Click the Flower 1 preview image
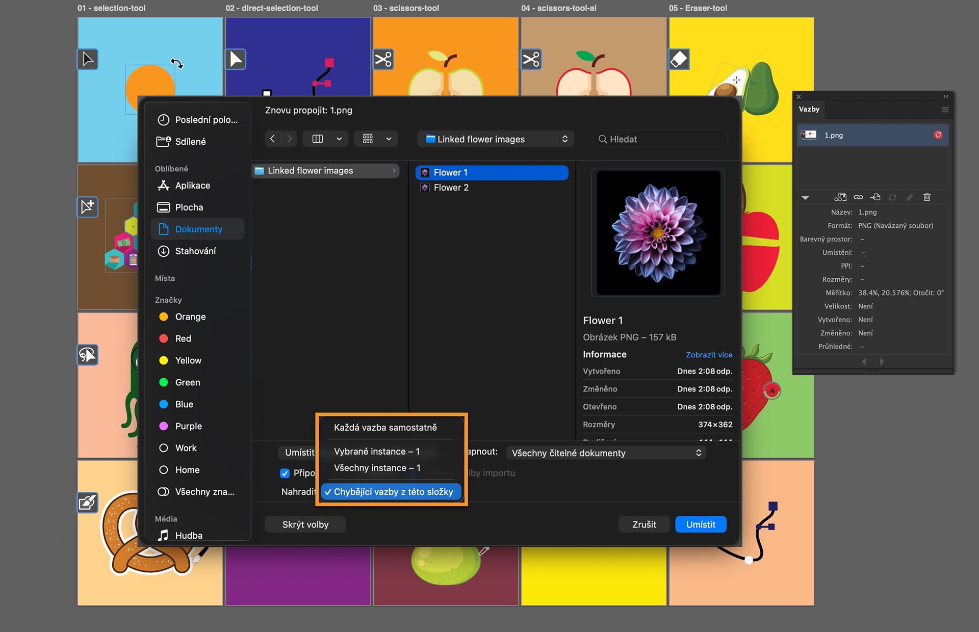This screenshot has width=979, height=632. tap(658, 233)
